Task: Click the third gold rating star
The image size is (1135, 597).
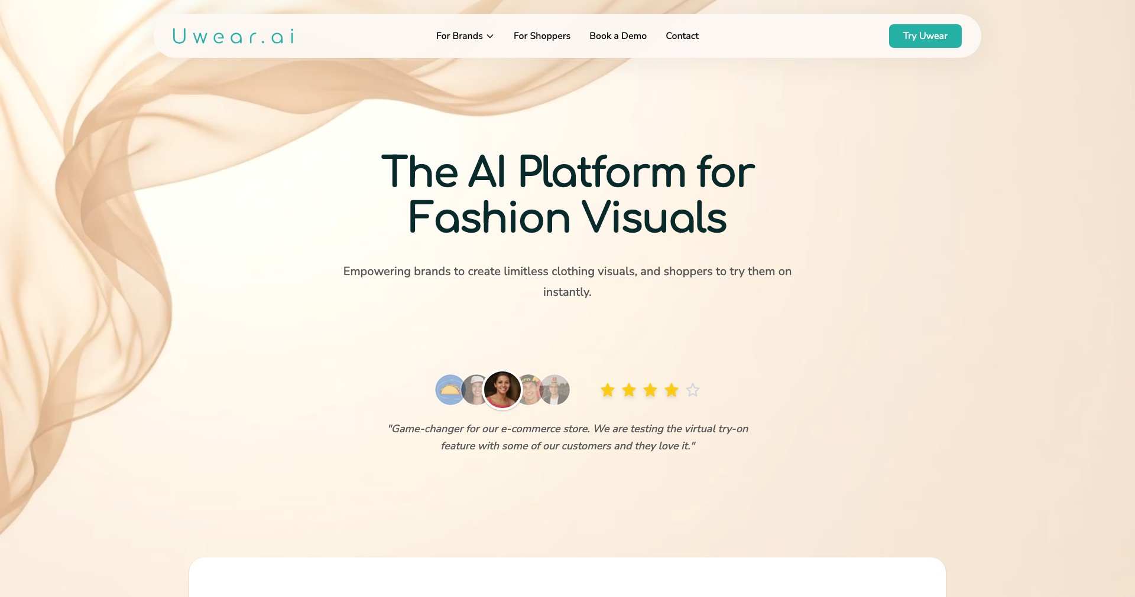Action: click(650, 390)
